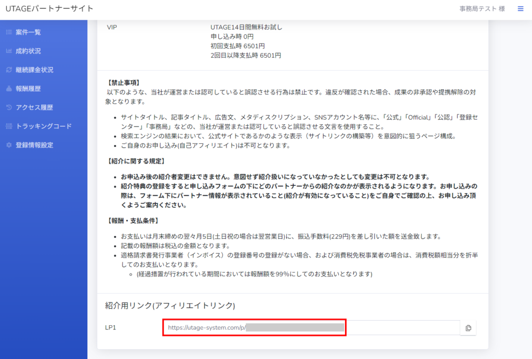The image size is (532, 359).
Task: Click the history clock icon beside アクセス履歴
Action: click(8, 108)
